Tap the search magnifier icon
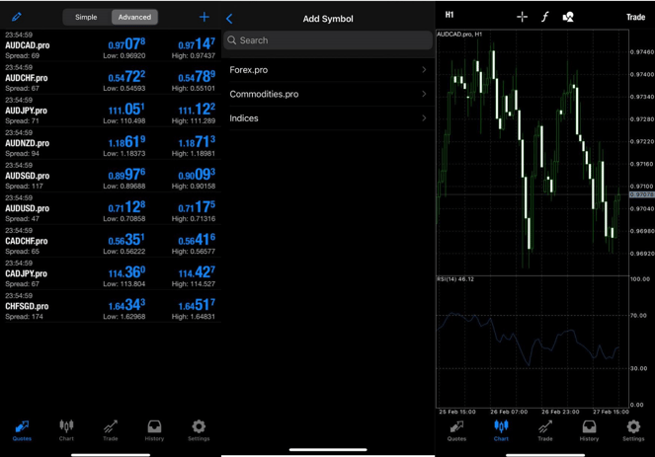Viewport: 655px width, 457px height. click(232, 40)
